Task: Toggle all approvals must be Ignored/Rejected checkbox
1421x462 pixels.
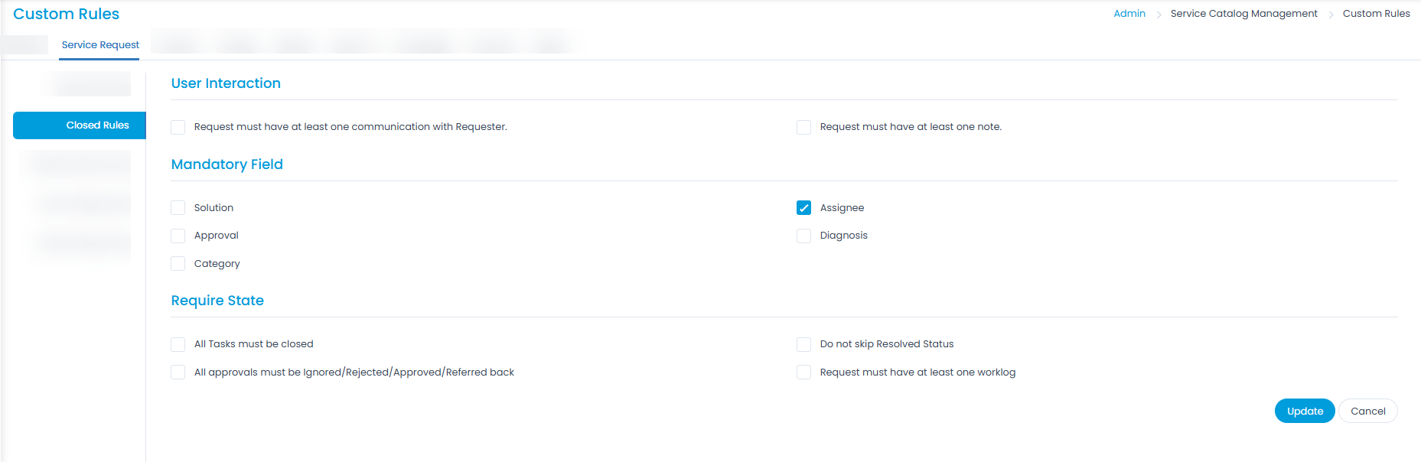Action: 178,373
